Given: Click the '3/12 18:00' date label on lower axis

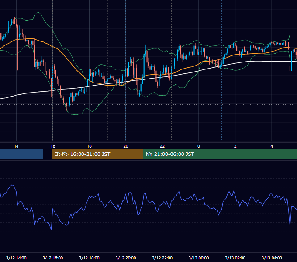Looking at the screenshot, I should point(89,258).
